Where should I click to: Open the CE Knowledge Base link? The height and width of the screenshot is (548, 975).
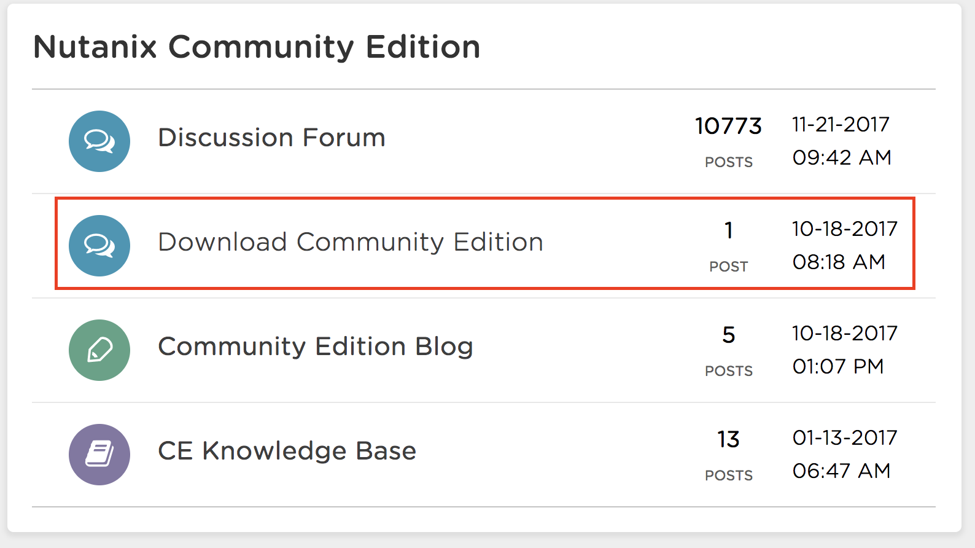[x=287, y=451]
